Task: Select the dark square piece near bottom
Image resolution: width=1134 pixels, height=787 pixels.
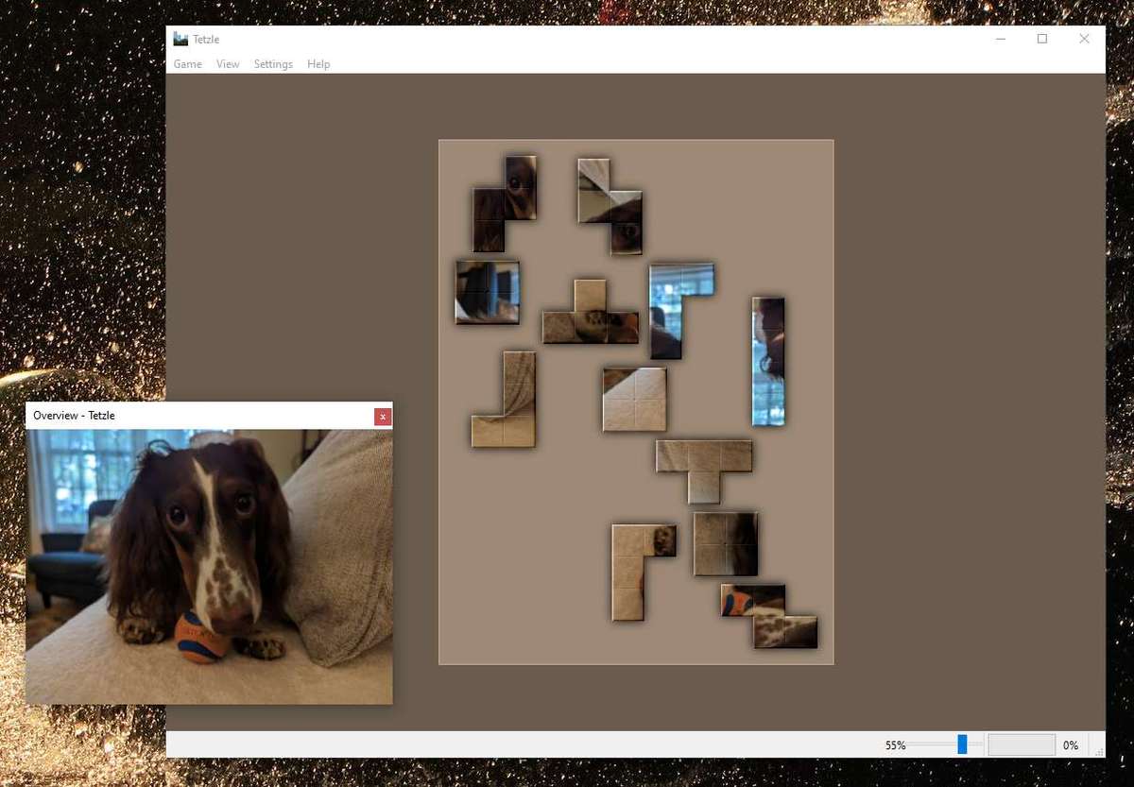Action: point(726,544)
